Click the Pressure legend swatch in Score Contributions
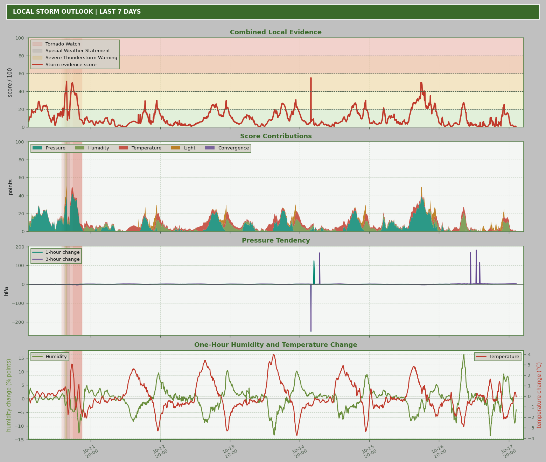This screenshot has width=546, height=462. 37,148
